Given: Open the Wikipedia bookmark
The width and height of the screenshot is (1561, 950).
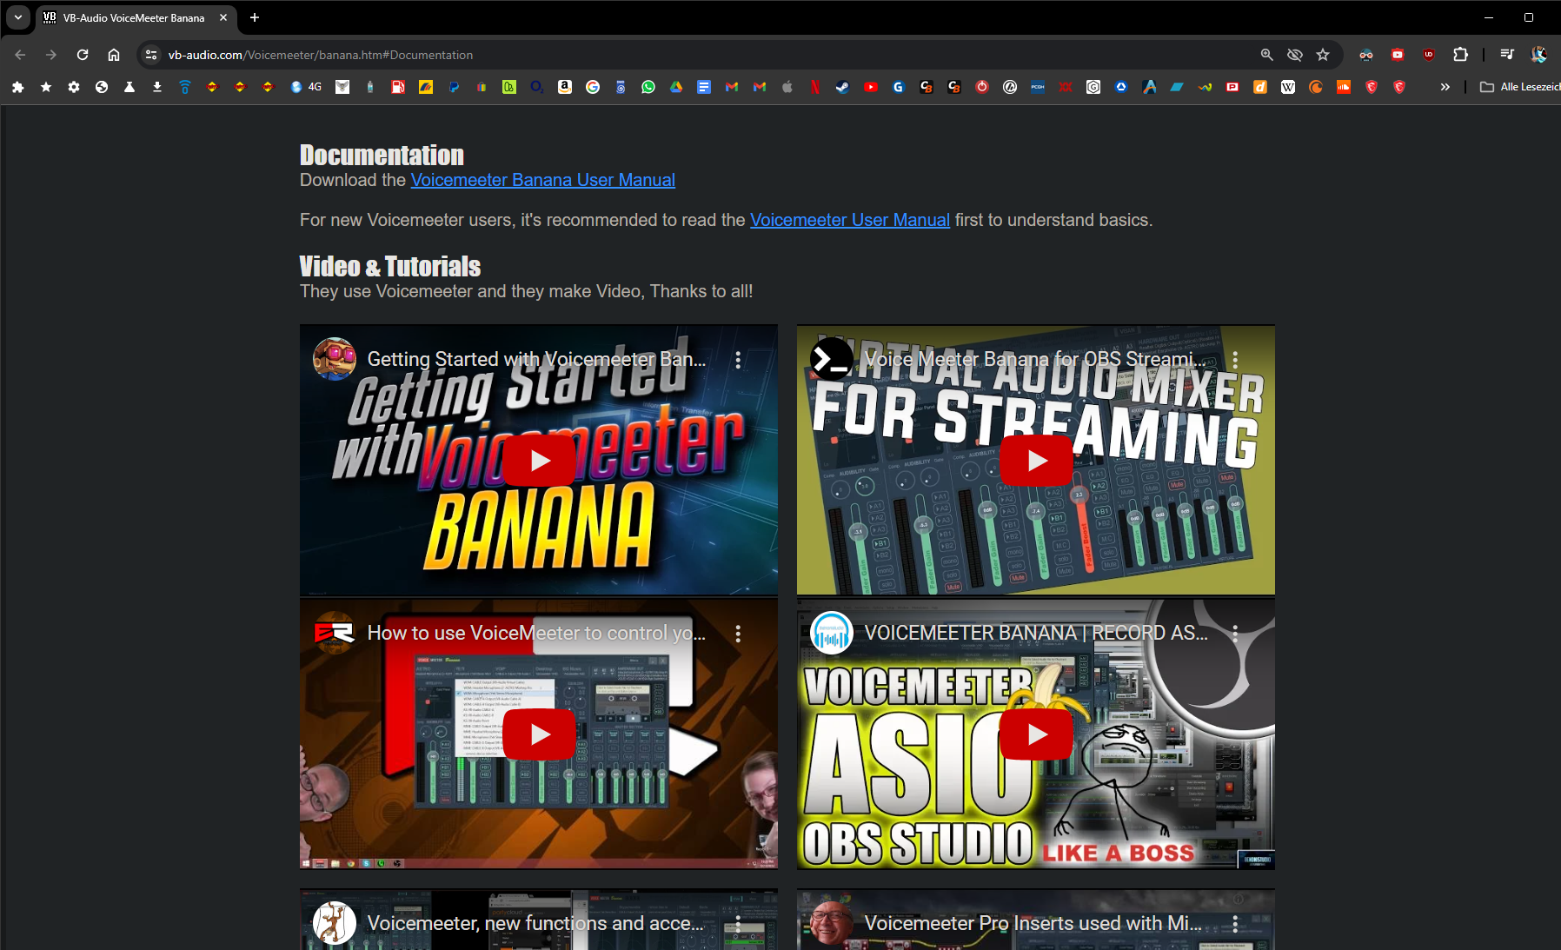Looking at the screenshot, I should coord(1288,87).
